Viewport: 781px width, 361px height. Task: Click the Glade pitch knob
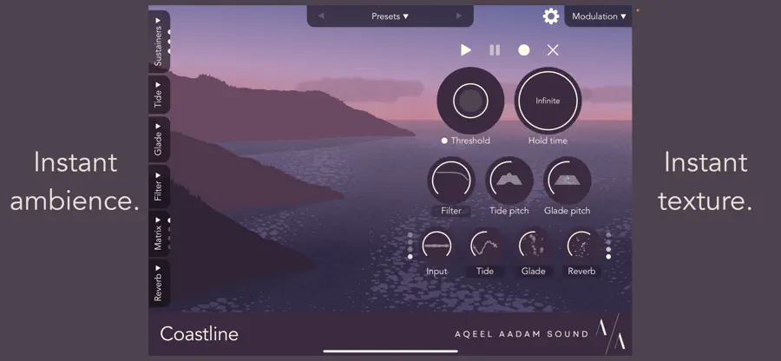[x=568, y=180]
